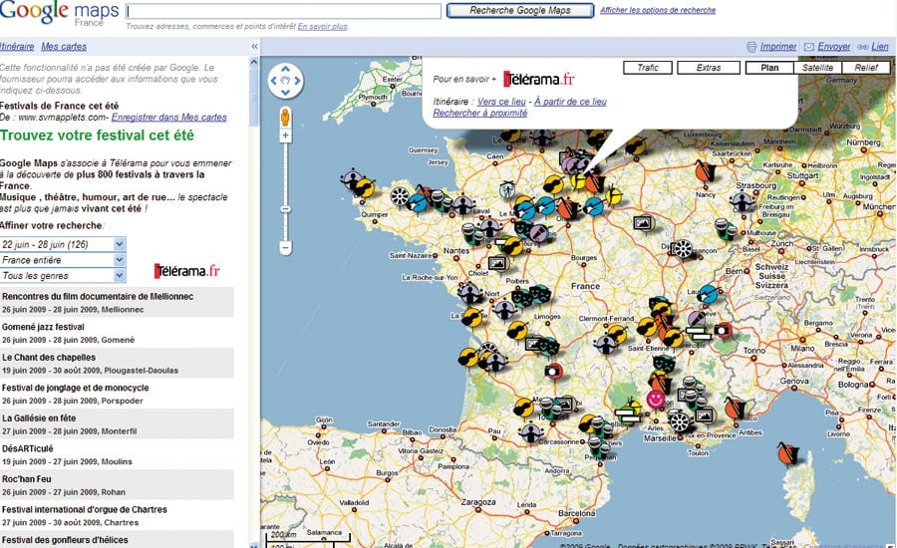Screen dimensions: 897x548
Task: Pan the map right with the arrow
Action: click(297, 81)
